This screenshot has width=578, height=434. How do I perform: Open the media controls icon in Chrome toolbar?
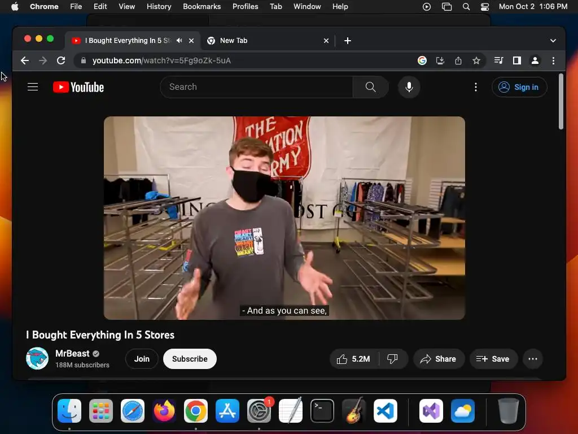[499, 60]
